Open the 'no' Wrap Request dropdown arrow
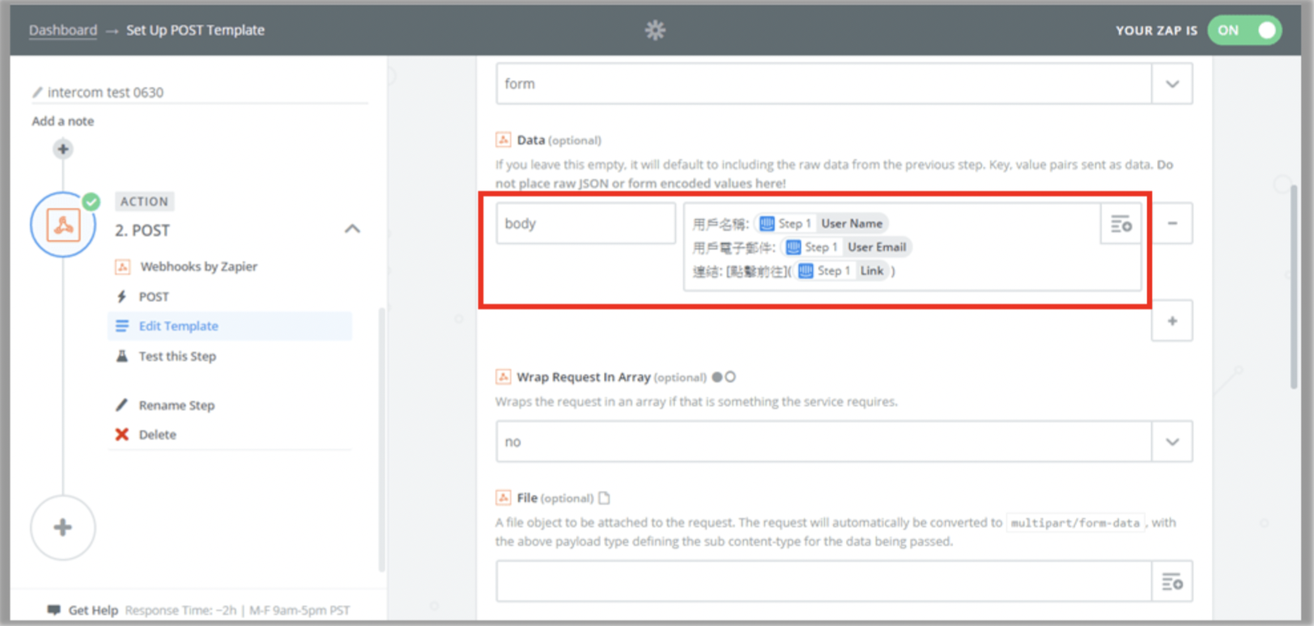 [1172, 442]
